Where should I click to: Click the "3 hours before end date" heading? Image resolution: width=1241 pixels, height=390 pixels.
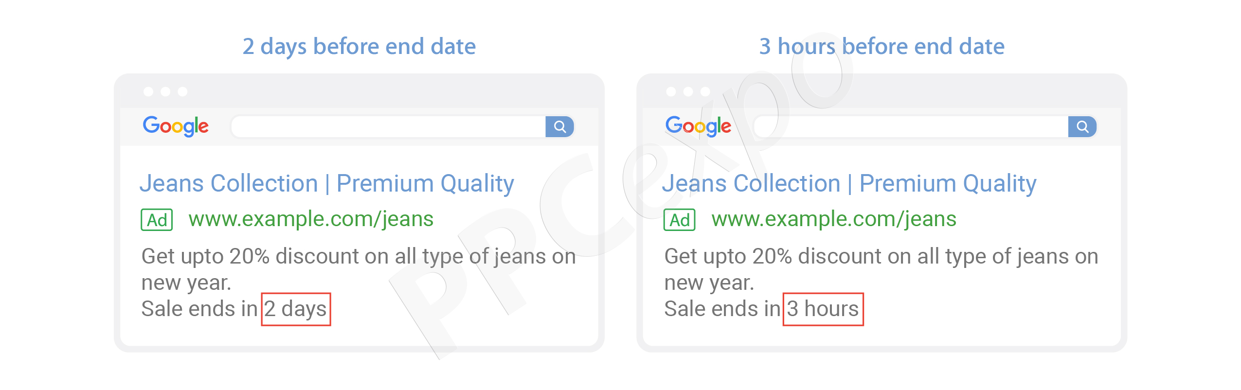(x=881, y=47)
